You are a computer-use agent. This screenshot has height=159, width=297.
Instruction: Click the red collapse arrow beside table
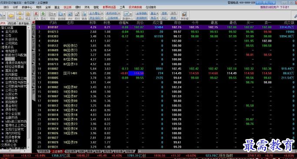click(33, 22)
